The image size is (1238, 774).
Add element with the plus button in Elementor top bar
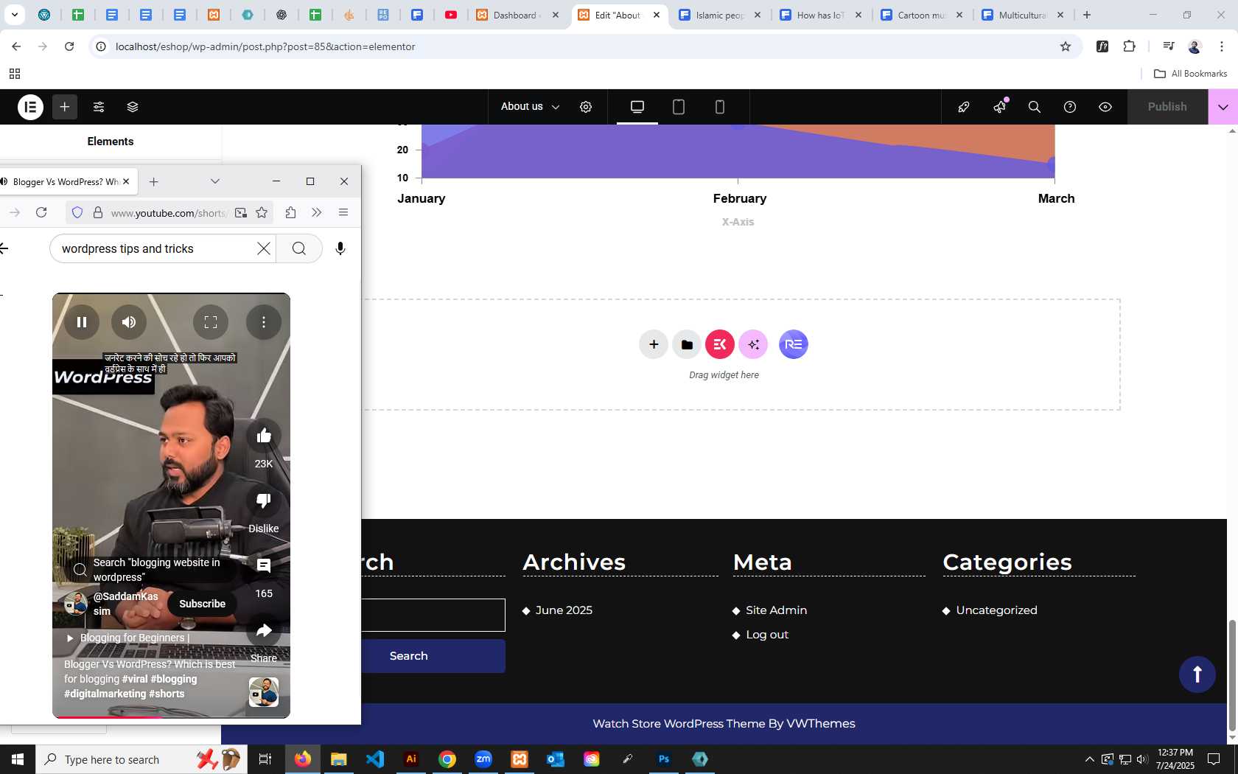click(x=65, y=107)
